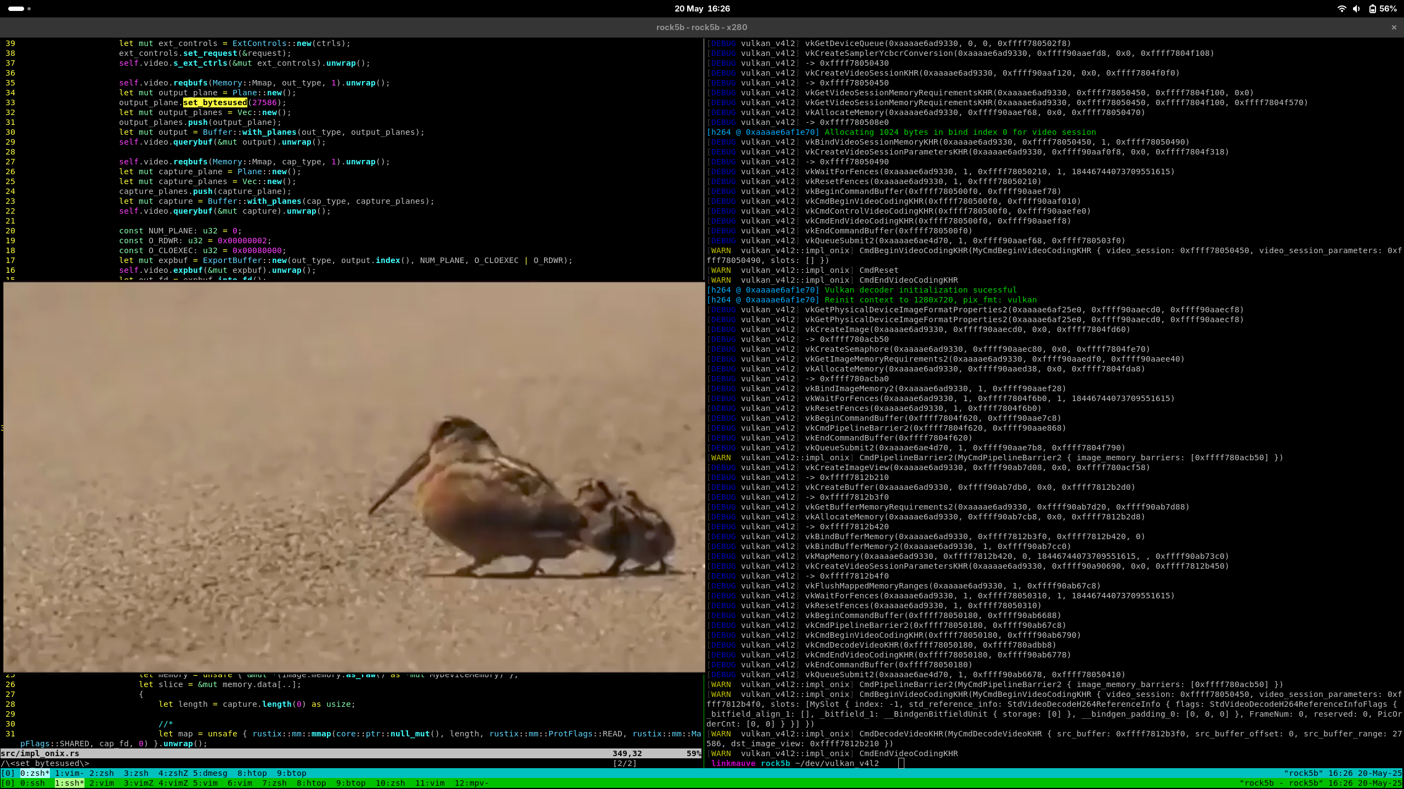Select 0:zsh* window in cyan tmux bar
Image resolution: width=1404 pixels, height=789 pixels.
pos(35,773)
